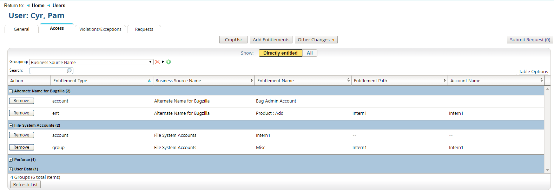
Task: Click the red X remove grouping icon
Action: pyautogui.click(x=157, y=62)
